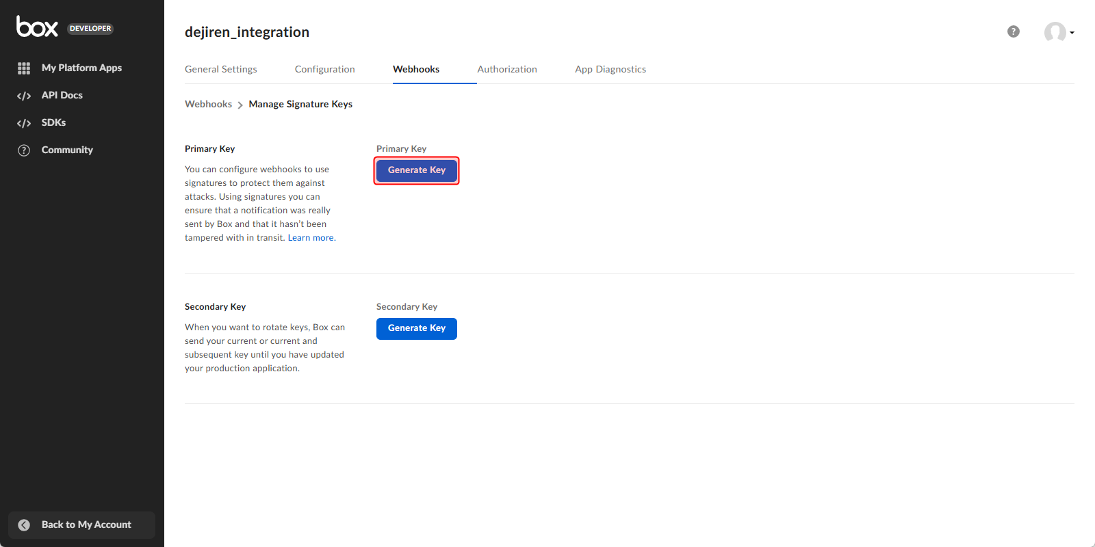Open the help icon in the header
The width and height of the screenshot is (1095, 547).
(x=1014, y=31)
